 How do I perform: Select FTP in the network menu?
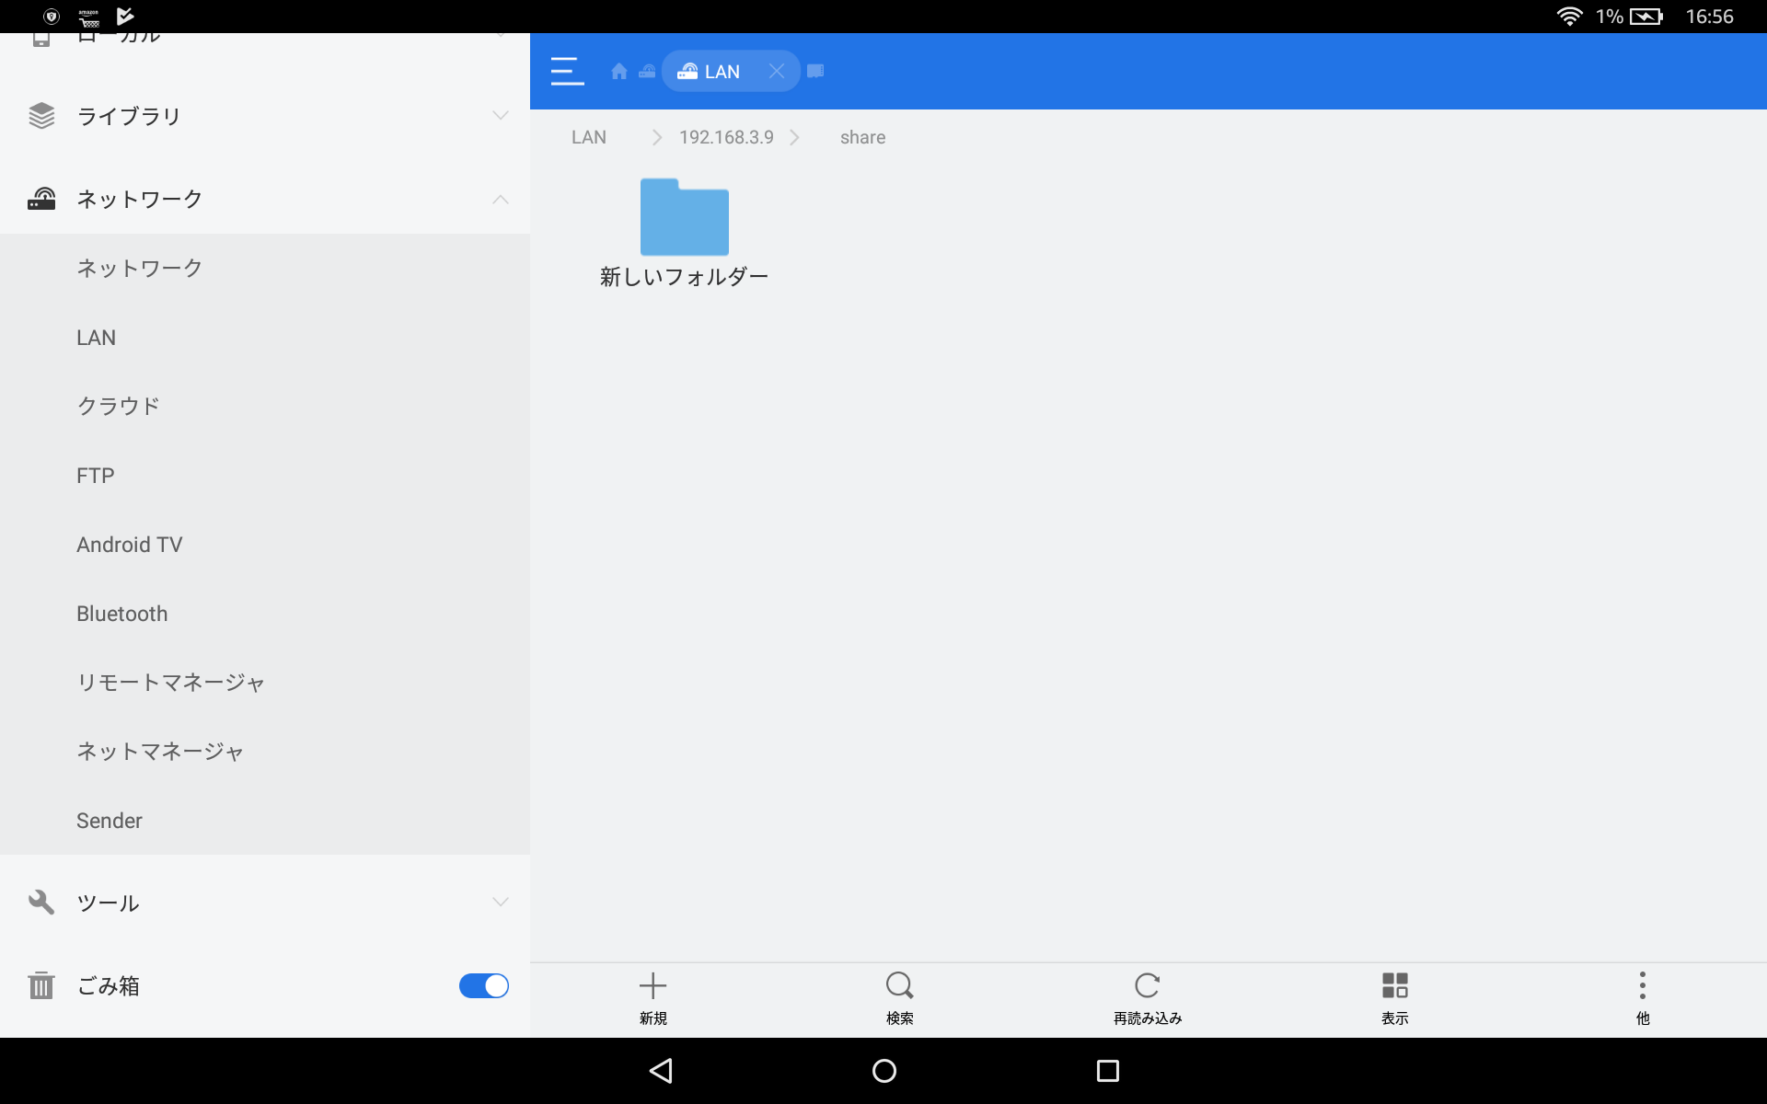click(x=96, y=475)
